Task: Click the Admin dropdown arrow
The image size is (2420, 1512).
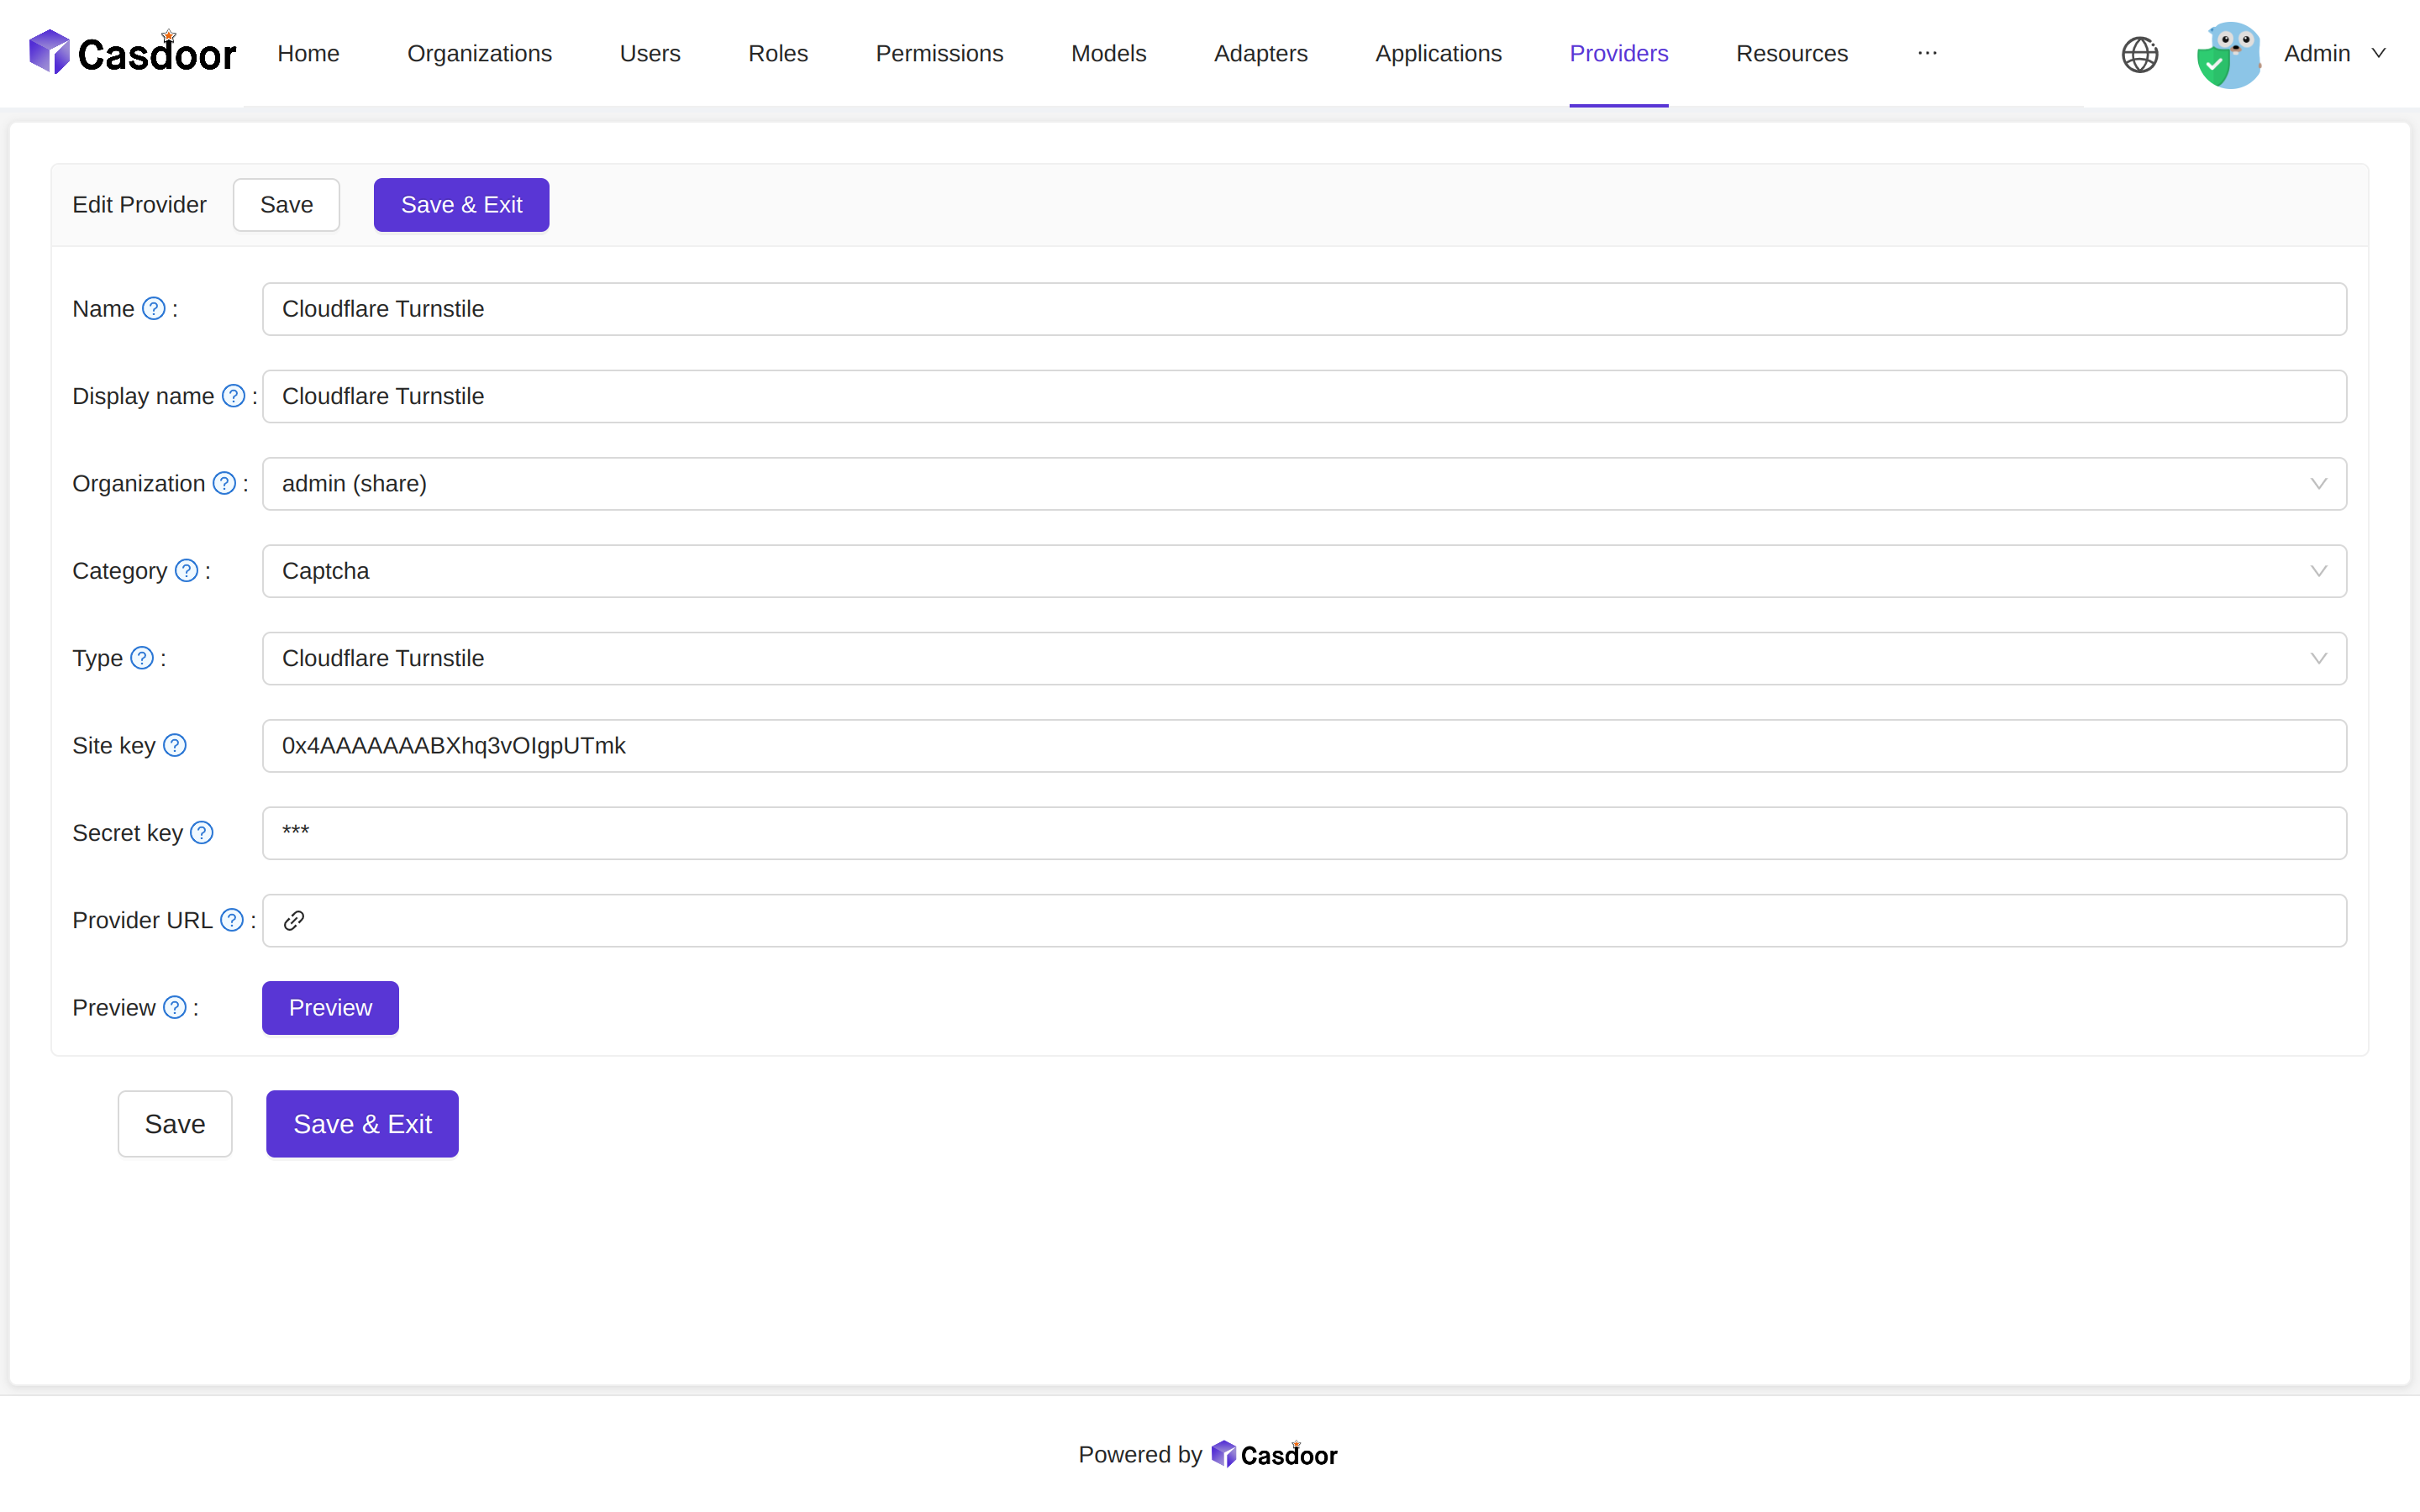Action: click(x=2381, y=52)
